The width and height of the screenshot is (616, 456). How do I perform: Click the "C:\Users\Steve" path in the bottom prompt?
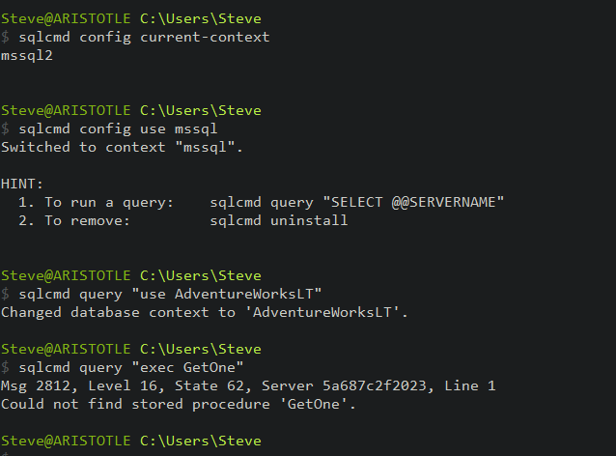(200, 441)
